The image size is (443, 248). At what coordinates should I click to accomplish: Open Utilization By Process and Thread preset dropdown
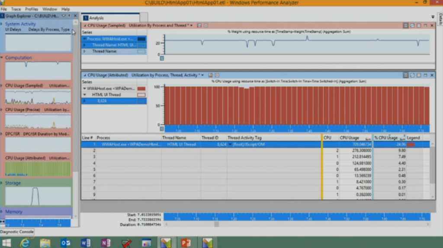(192, 25)
